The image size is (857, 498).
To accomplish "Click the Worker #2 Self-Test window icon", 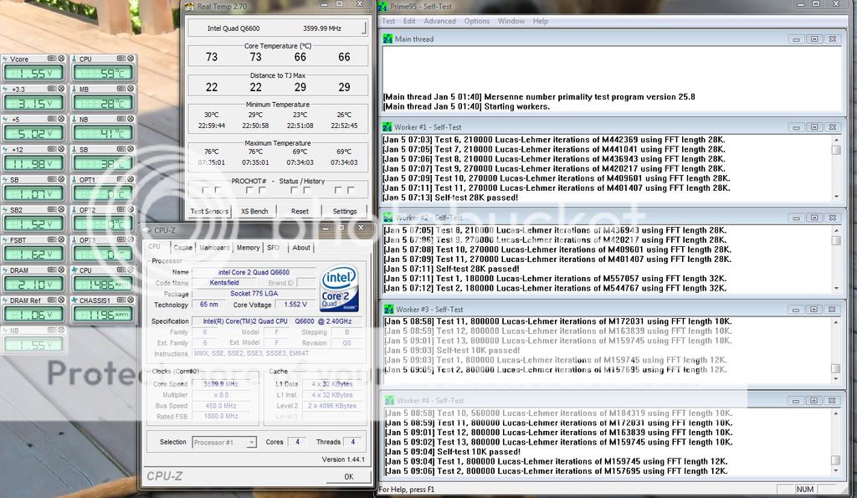I will (x=387, y=218).
